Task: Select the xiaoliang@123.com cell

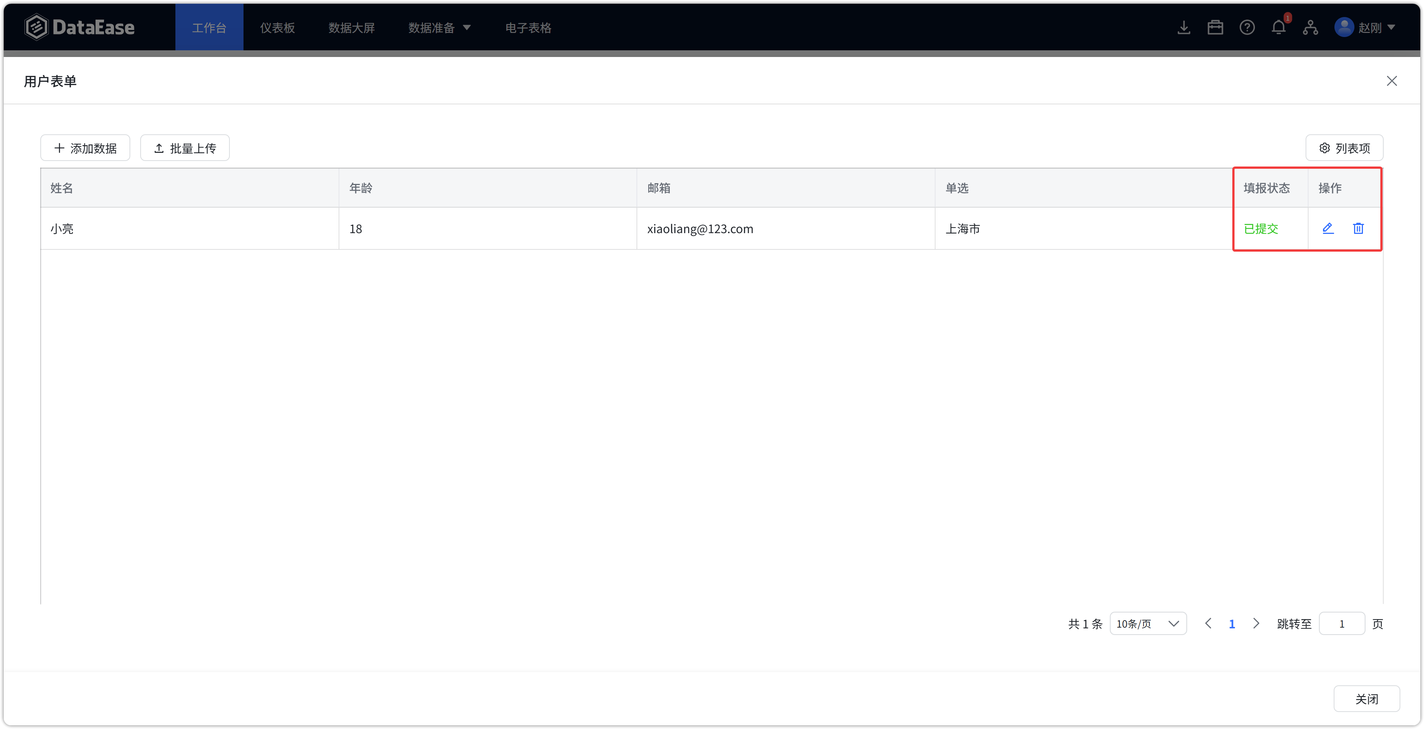Action: pyautogui.click(x=786, y=228)
